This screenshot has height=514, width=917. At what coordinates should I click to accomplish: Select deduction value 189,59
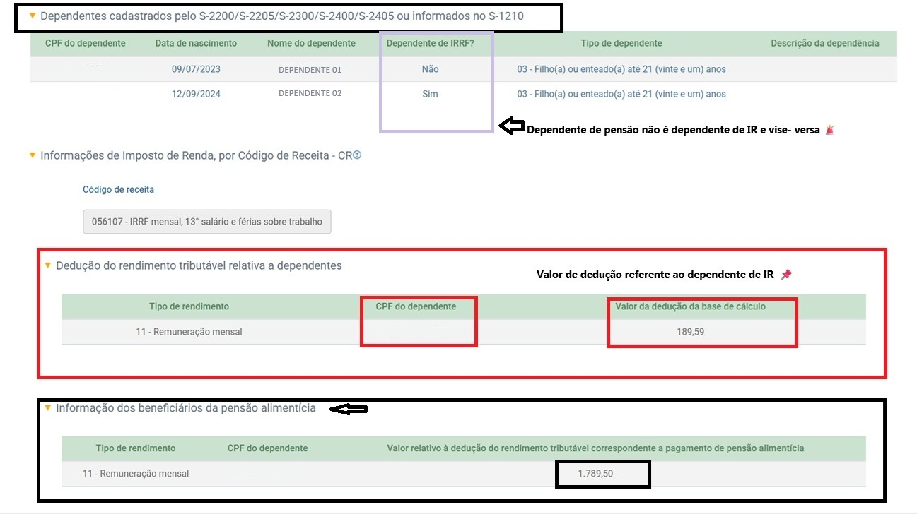pos(690,331)
